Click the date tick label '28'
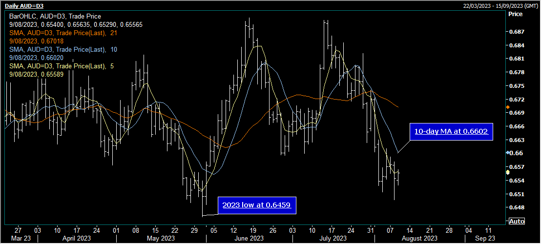Viewport: 541px width, 244px height. 449,230
